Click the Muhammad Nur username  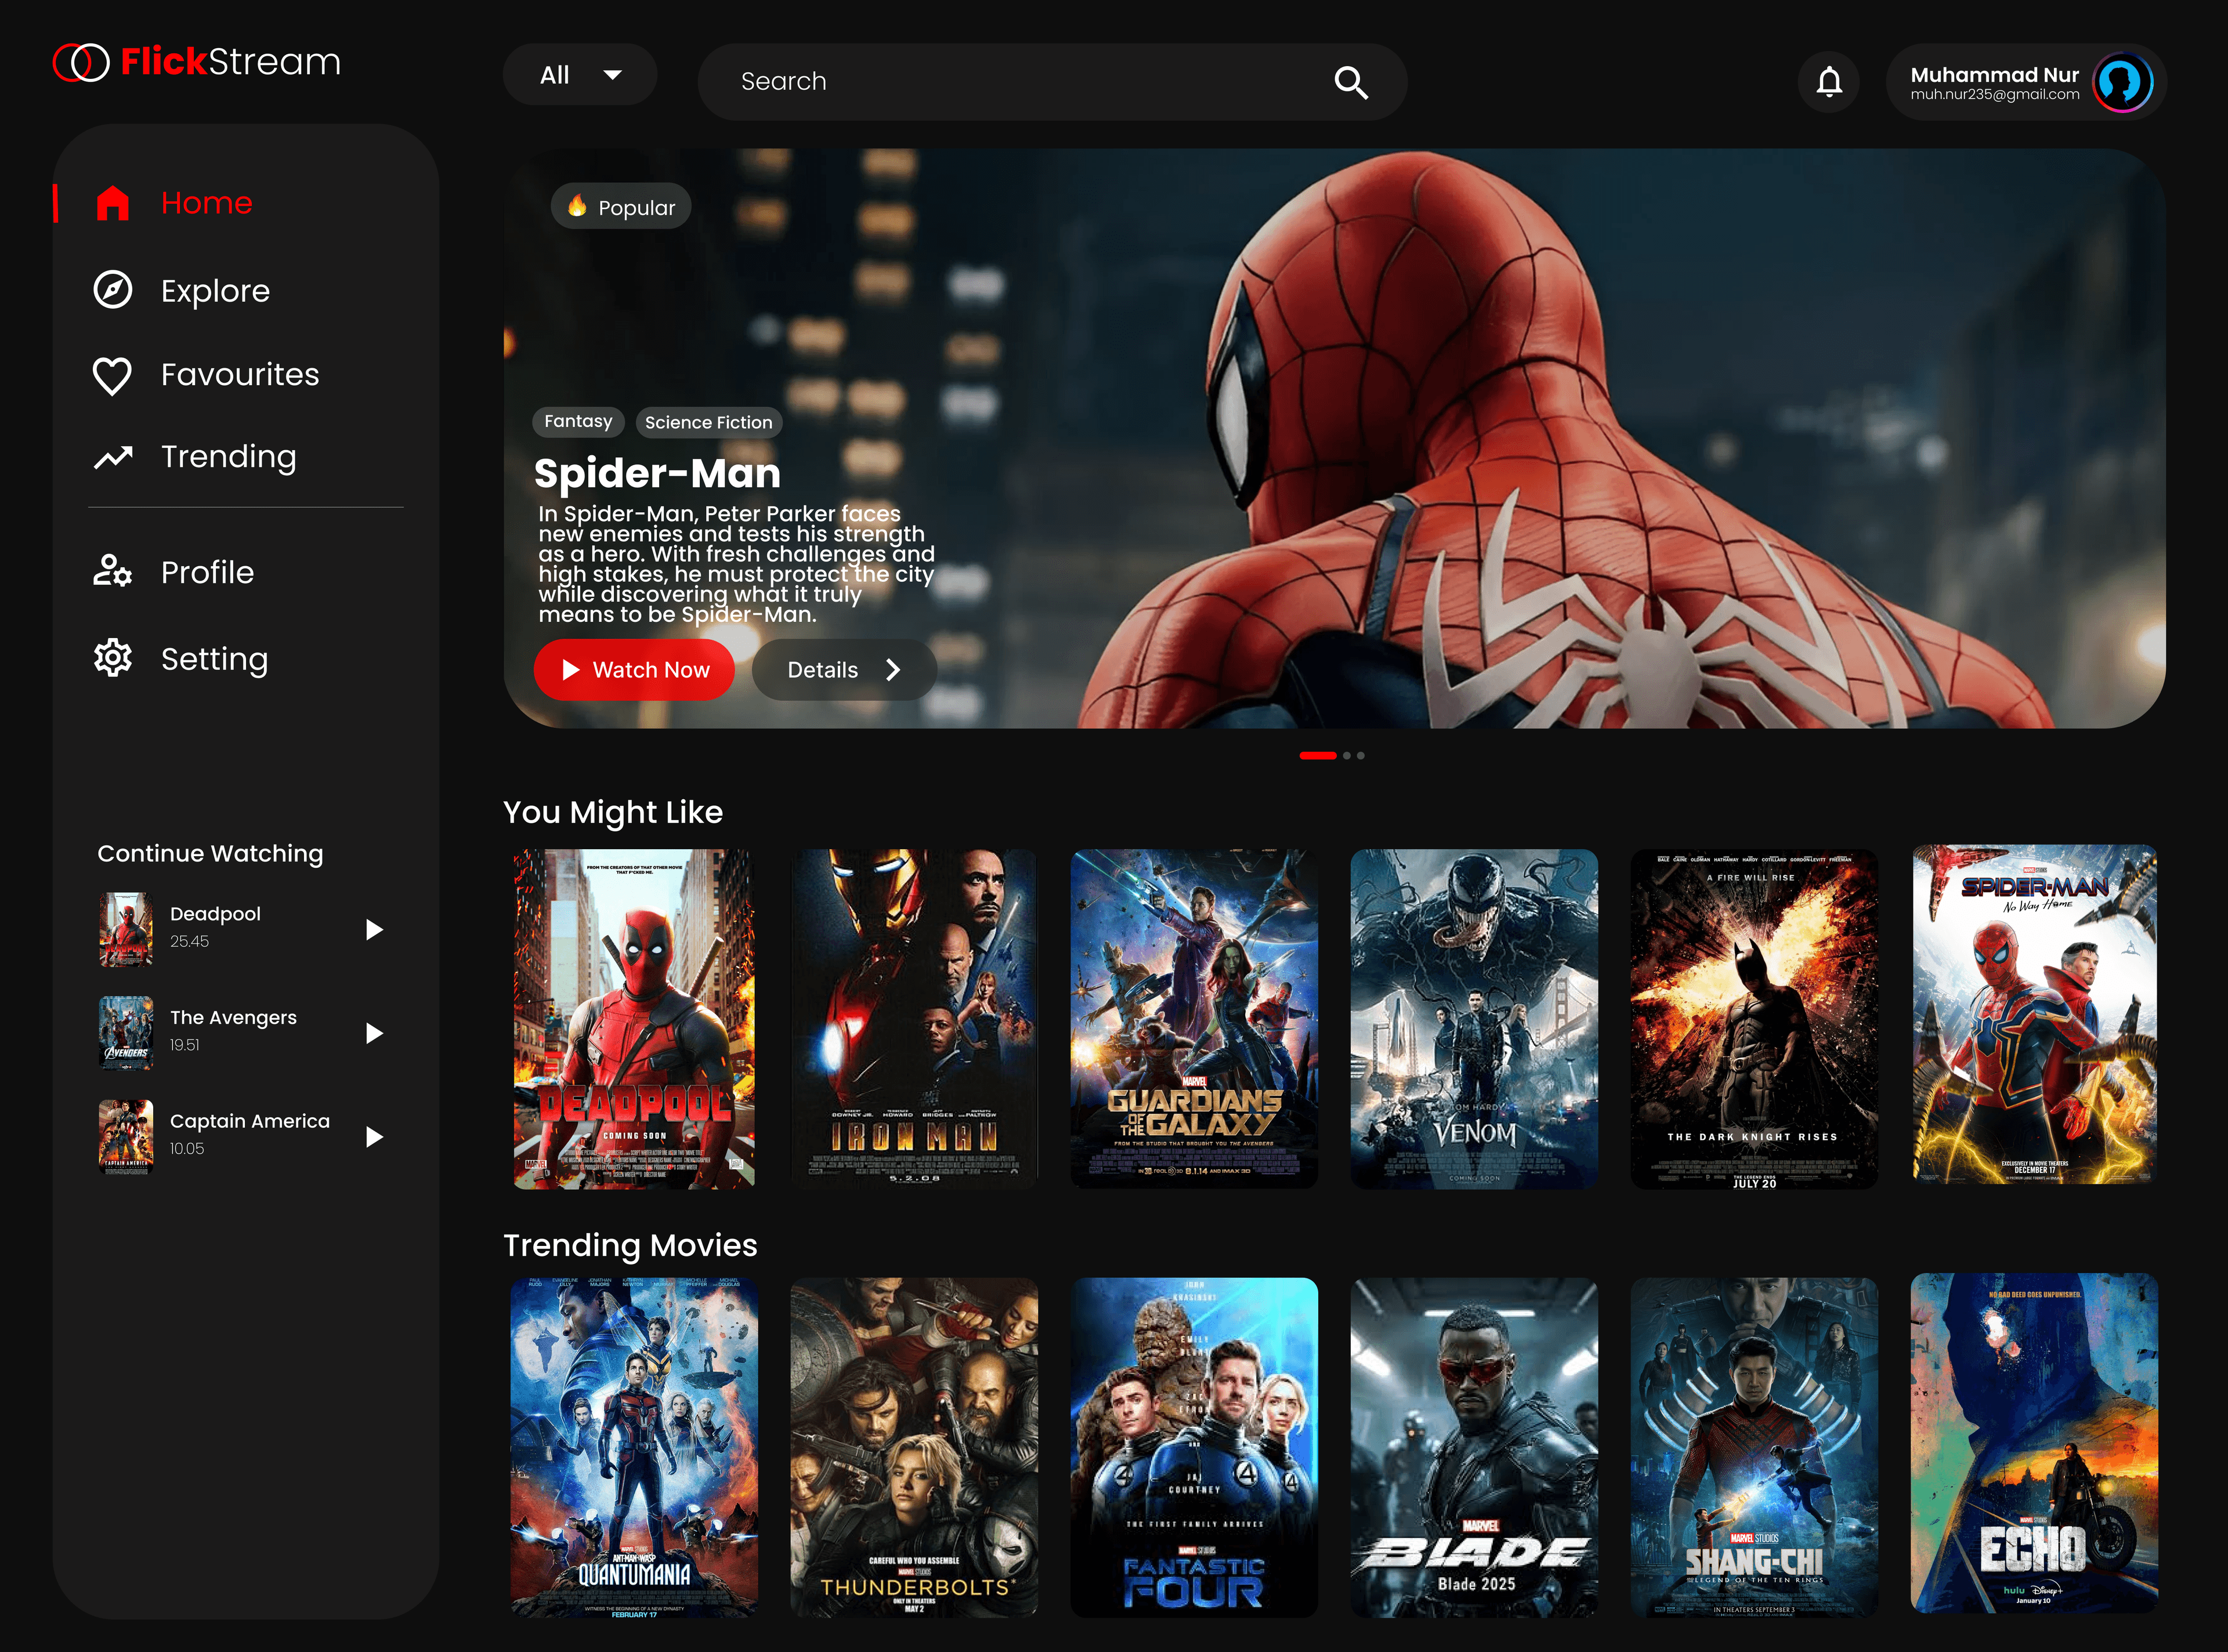point(1994,74)
